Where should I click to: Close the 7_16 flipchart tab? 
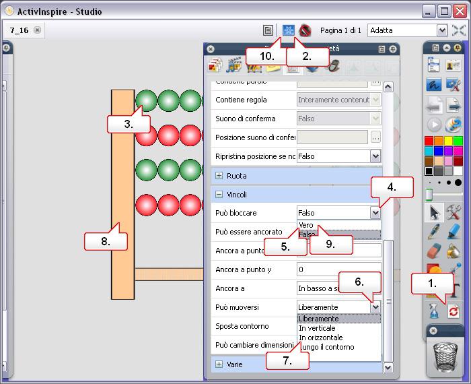pos(37,30)
